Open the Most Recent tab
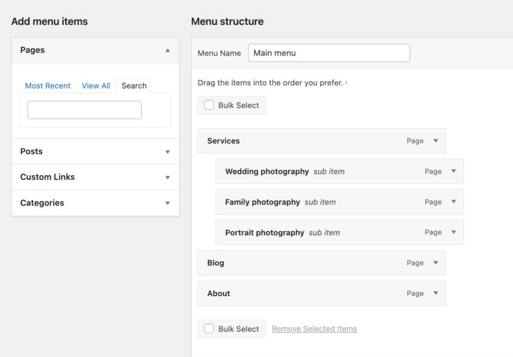Screen dimensions: 513x357 pos(48,86)
